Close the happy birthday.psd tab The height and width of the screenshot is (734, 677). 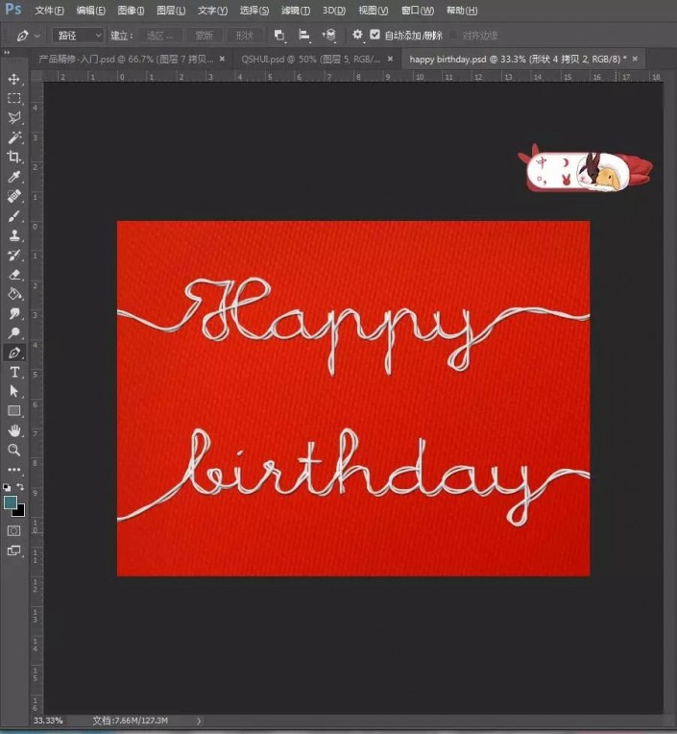click(635, 59)
